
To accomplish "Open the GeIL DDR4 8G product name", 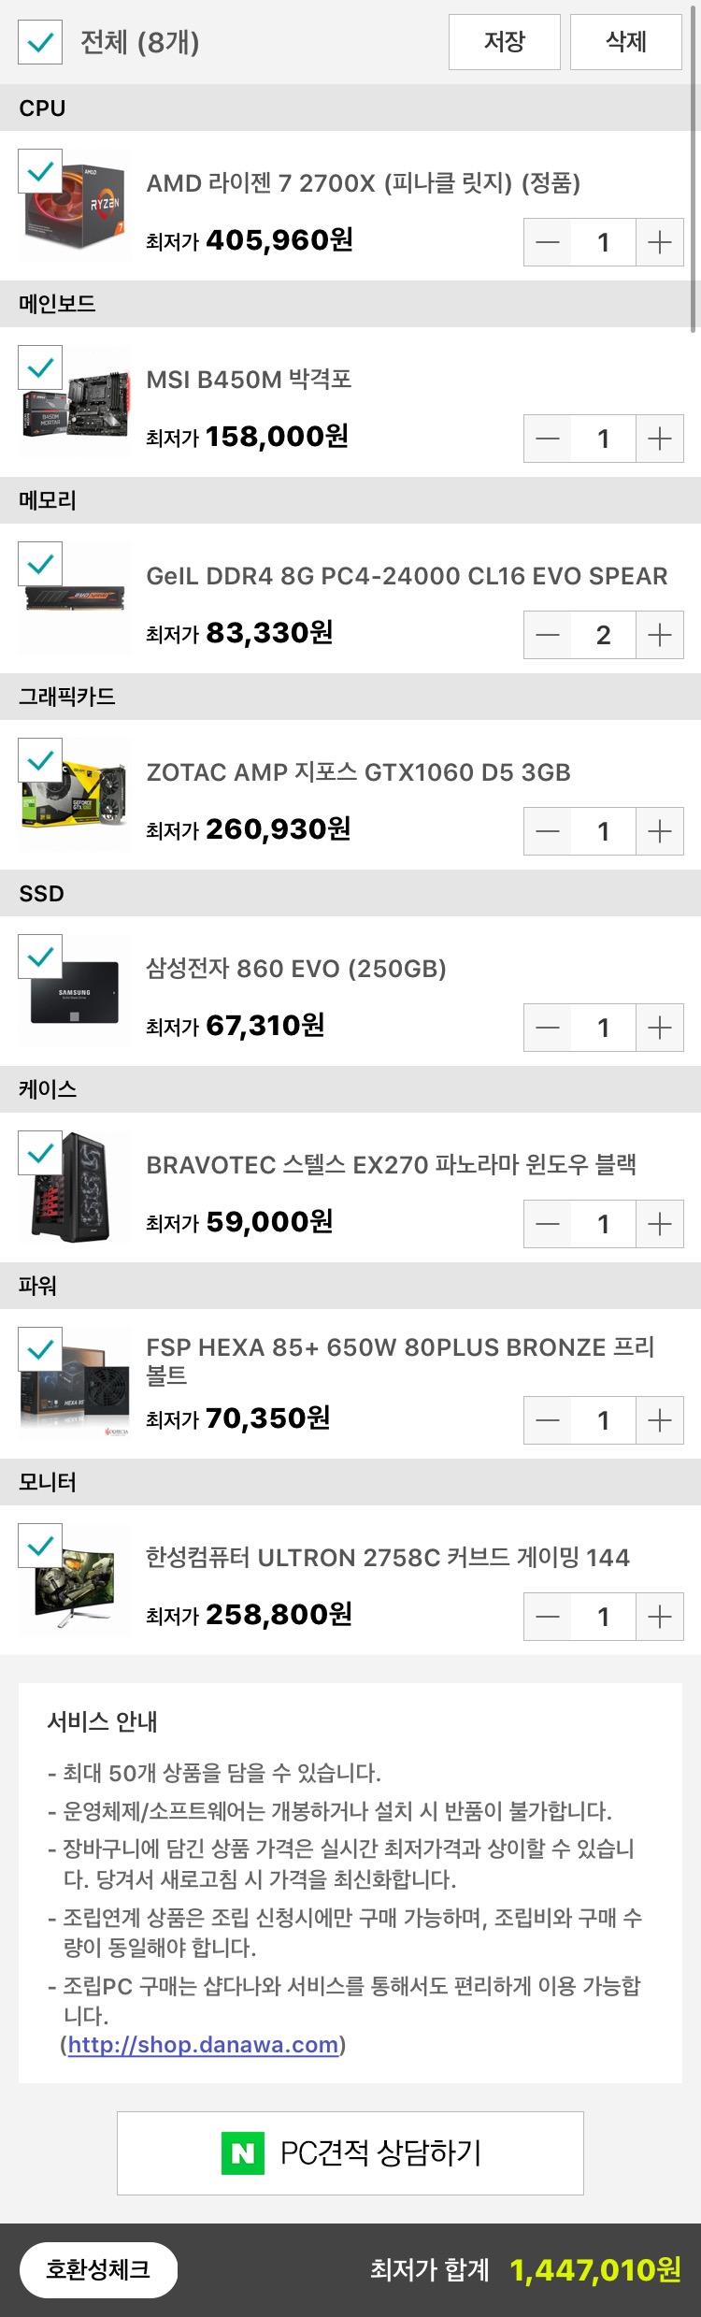I will click(407, 576).
